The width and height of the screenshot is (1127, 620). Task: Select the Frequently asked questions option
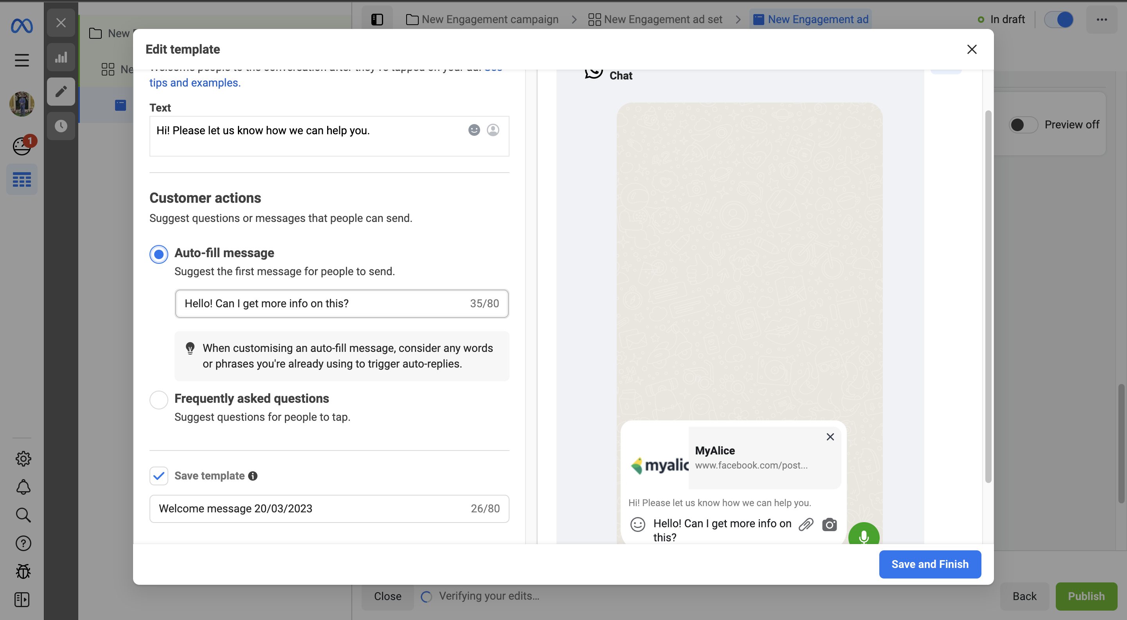159,400
